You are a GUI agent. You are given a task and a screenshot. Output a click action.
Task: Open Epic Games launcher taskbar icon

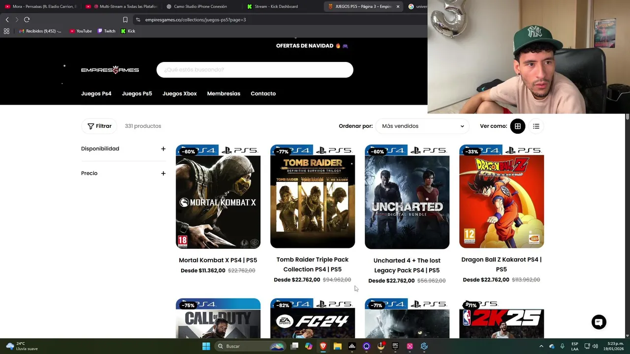click(x=395, y=346)
